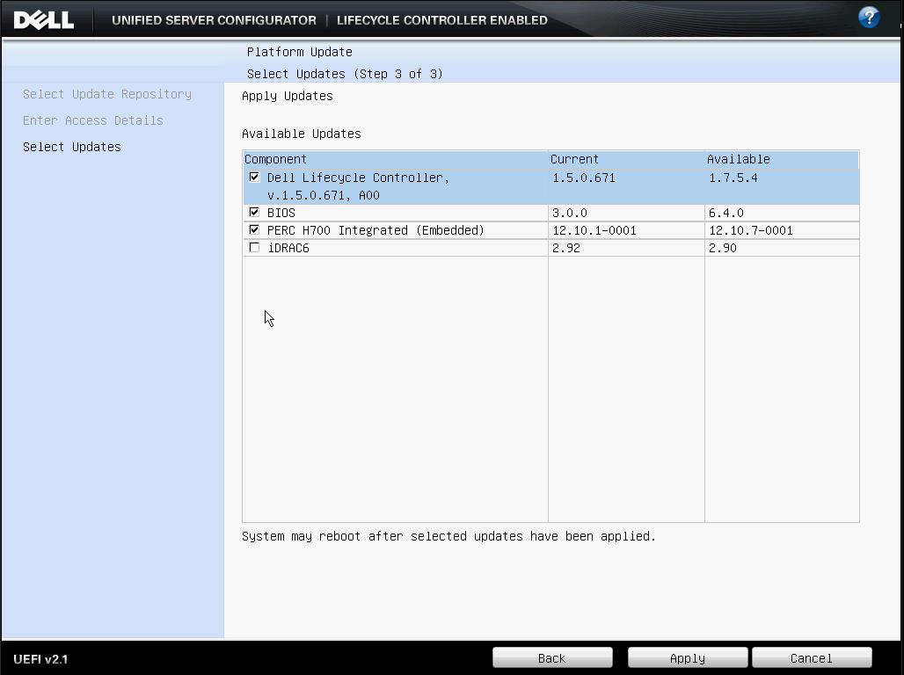This screenshot has width=904, height=675.
Task: Click iDRAC6 available version 2.90
Action: point(723,248)
